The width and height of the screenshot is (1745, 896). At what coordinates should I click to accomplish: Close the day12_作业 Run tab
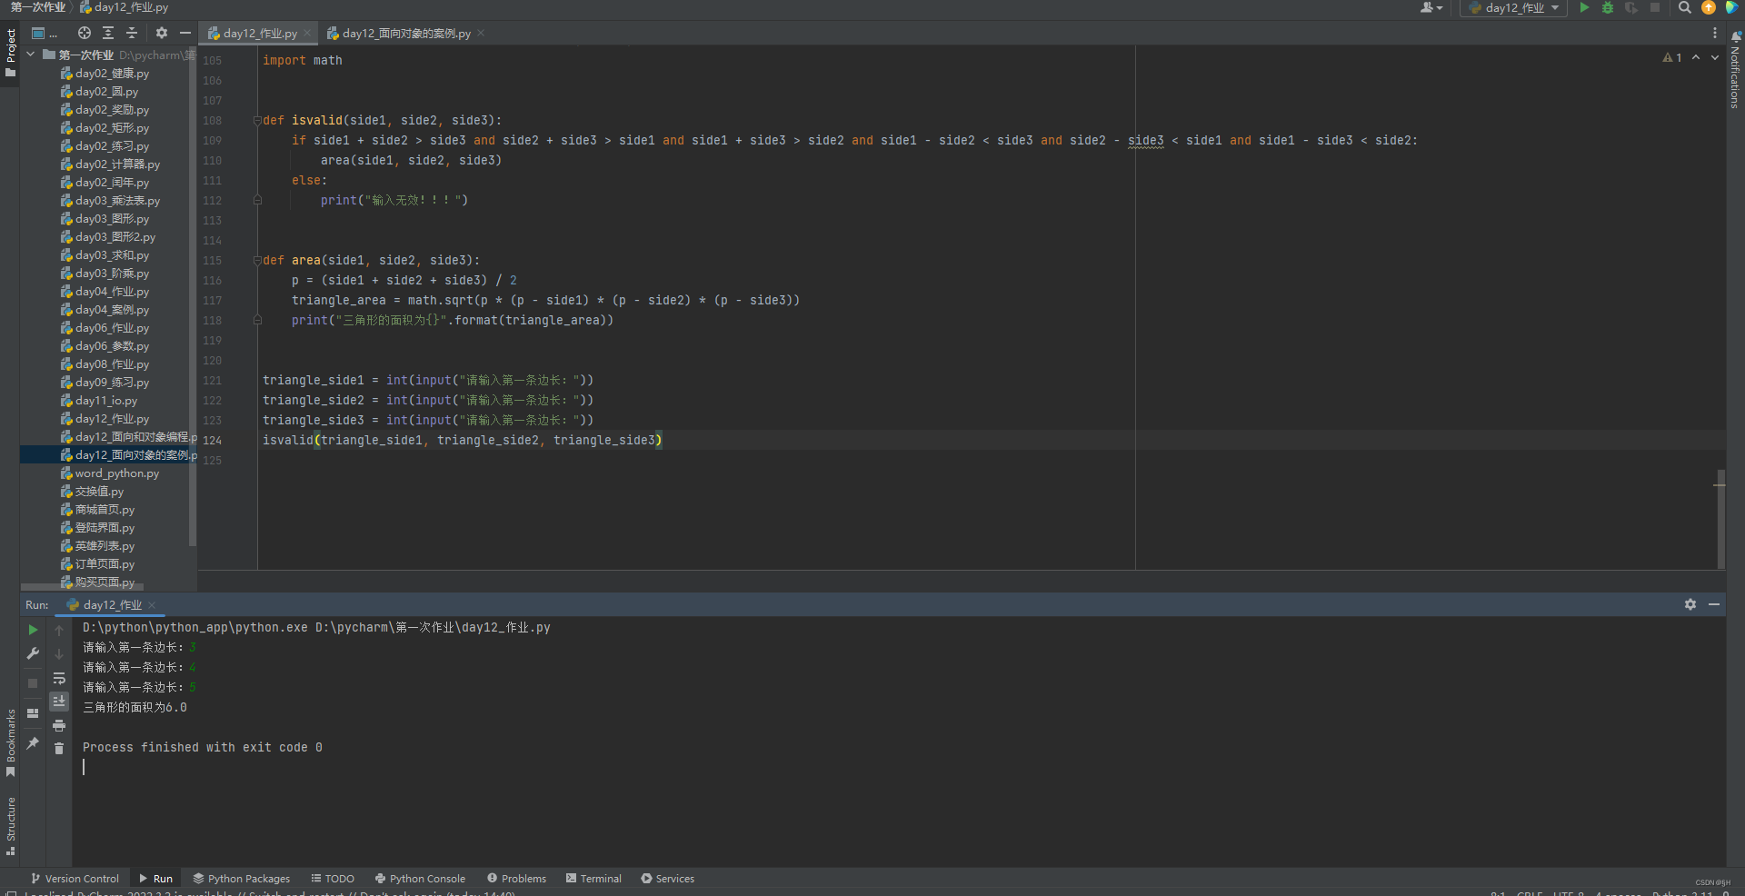(x=152, y=605)
